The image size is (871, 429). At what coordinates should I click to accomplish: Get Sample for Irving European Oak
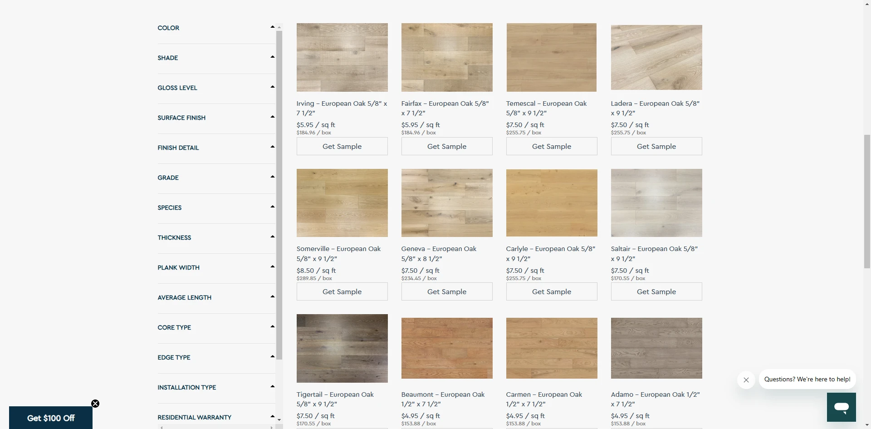[342, 146]
